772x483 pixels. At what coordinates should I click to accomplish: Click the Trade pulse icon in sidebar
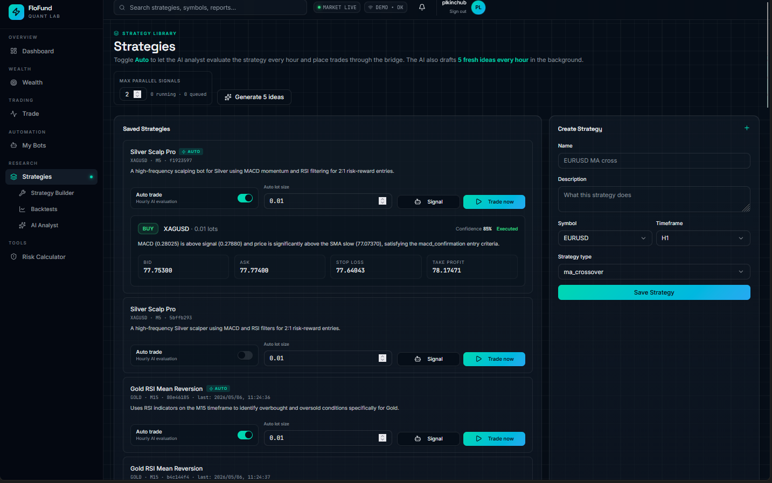pyautogui.click(x=14, y=114)
